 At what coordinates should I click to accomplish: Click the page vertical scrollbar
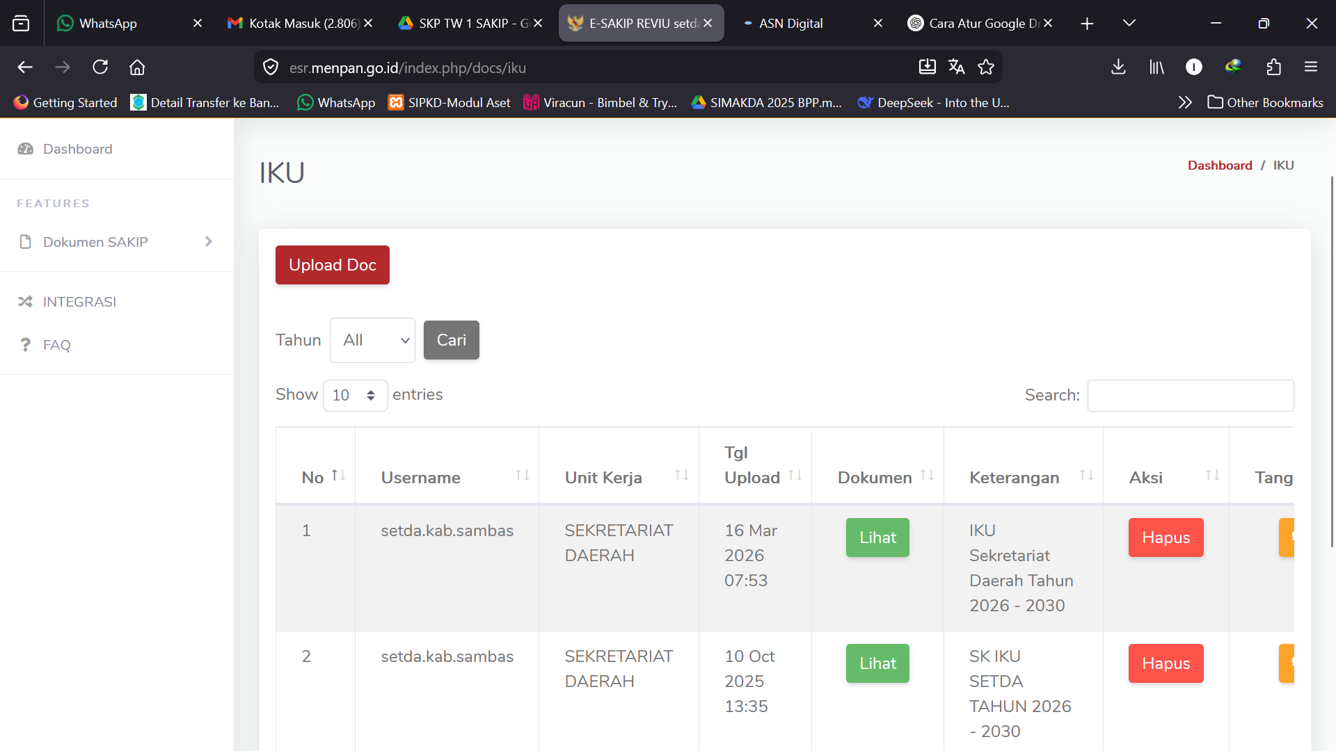[x=1332, y=362]
